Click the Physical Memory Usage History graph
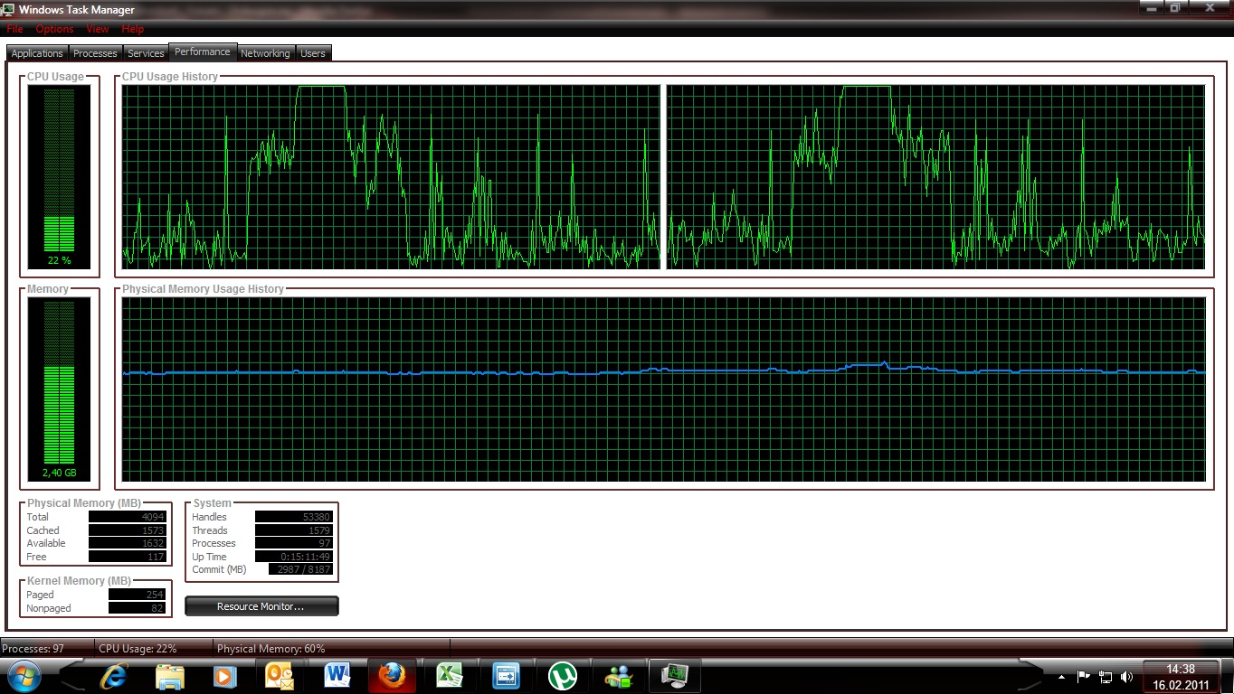Image resolution: width=1234 pixels, height=694 pixels. (663, 389)
